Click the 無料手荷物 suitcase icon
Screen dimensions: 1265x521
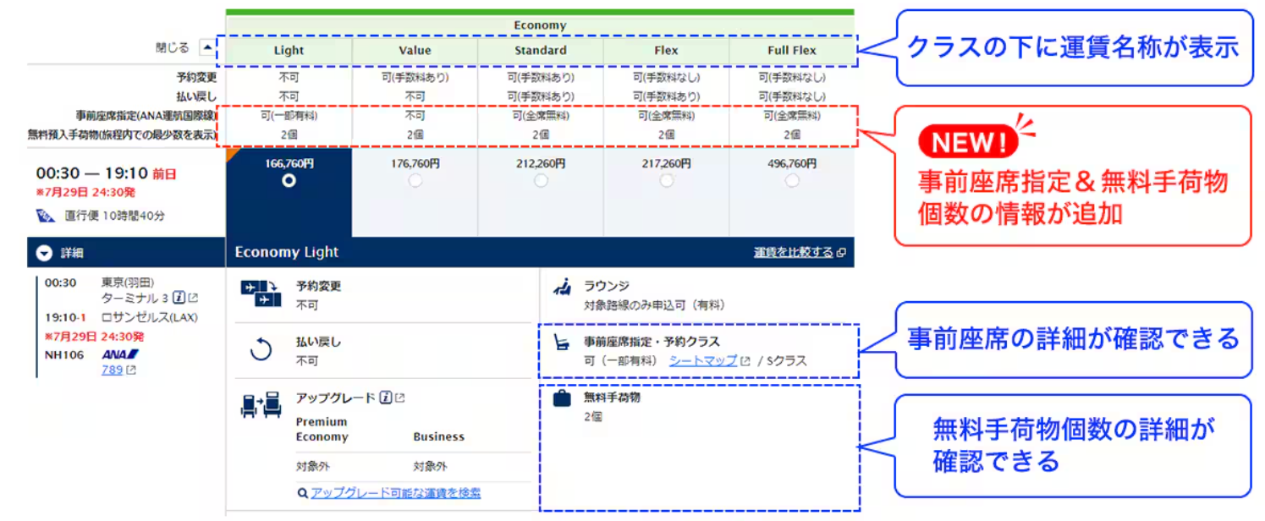point(562,397)
